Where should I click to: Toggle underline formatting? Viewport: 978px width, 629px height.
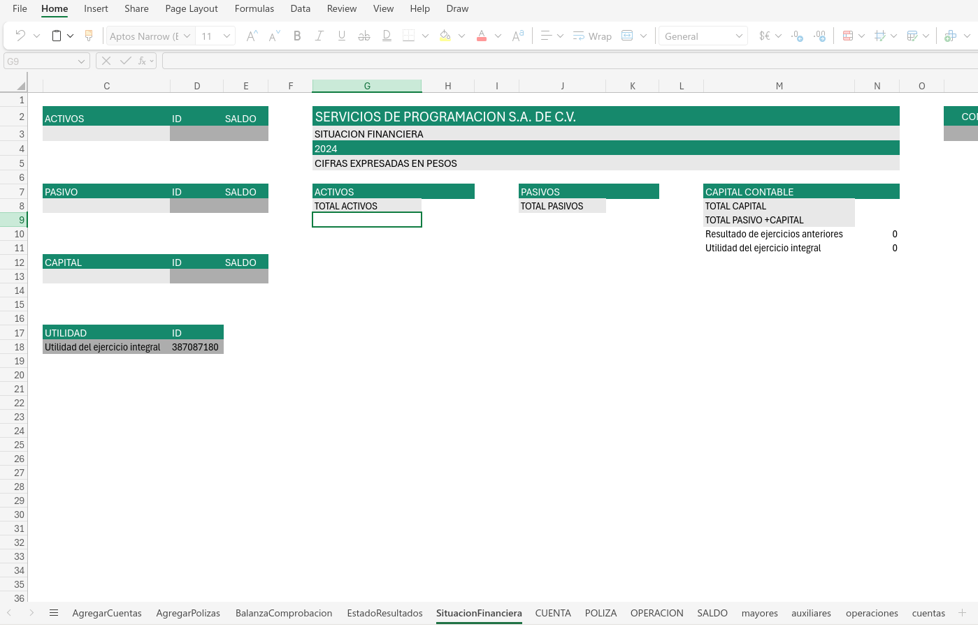pos(342,36)
